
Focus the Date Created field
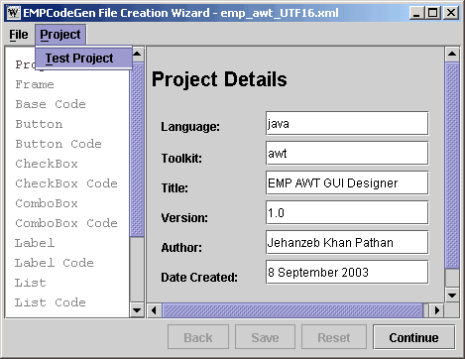[347, 272]
